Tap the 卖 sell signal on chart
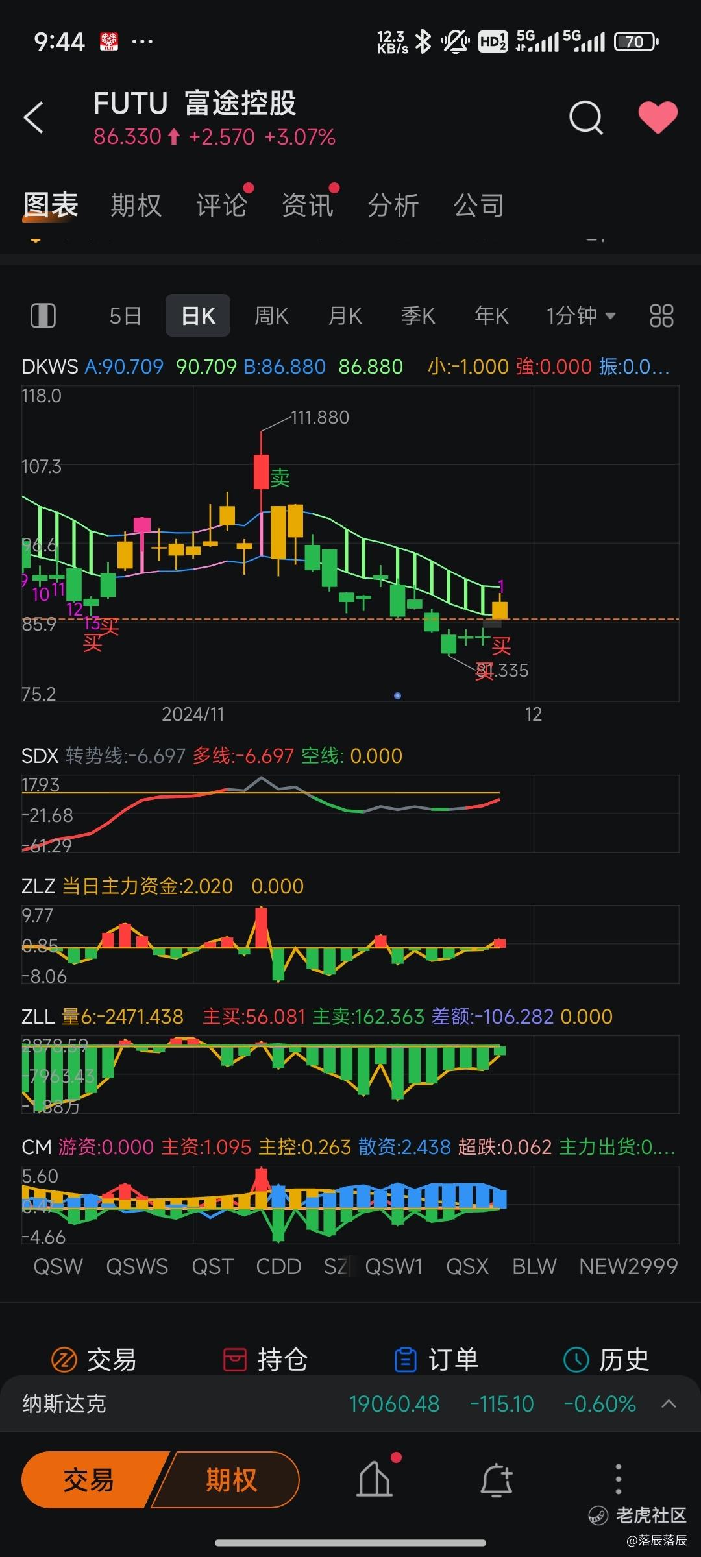This screenshot has height=1557, width=701. click(280, 478)
